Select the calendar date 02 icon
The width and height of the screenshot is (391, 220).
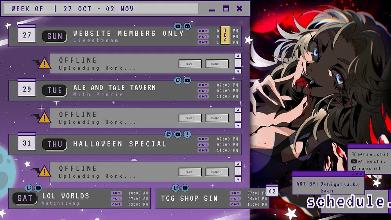click(272, 191)
